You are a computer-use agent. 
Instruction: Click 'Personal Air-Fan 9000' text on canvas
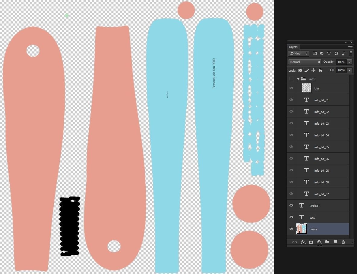(214, 73)
